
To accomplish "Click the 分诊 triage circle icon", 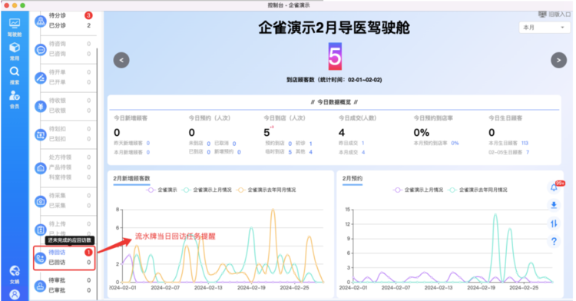I will 41,21.
